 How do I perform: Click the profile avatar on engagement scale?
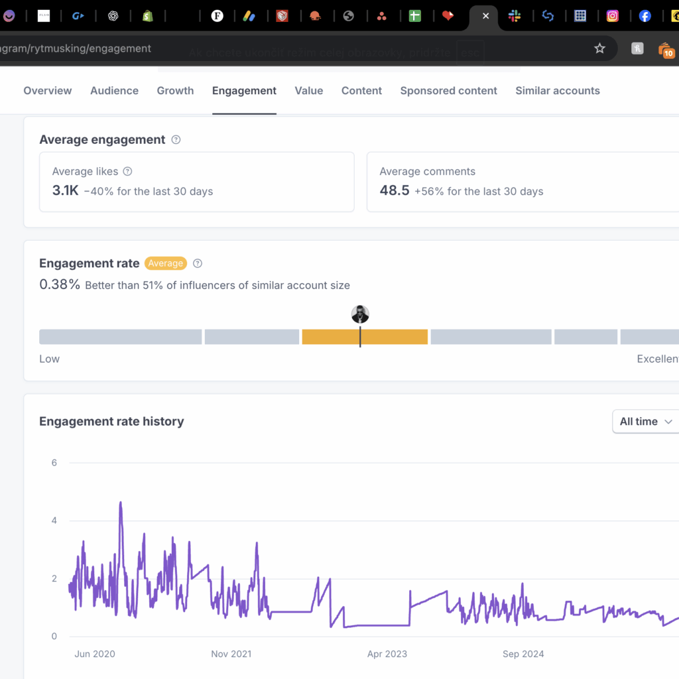pyautogui.click(x=360, y=314)
